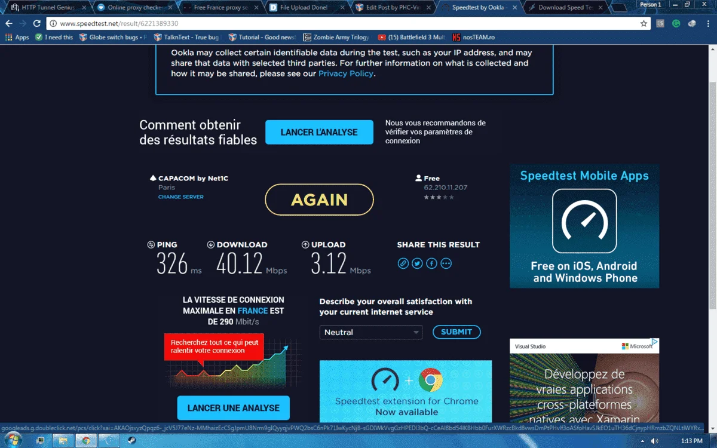This screenshot has height=448, width=717.
Task: Click the Speedtest Mobile Apps gauge icon
Action: 584,221
